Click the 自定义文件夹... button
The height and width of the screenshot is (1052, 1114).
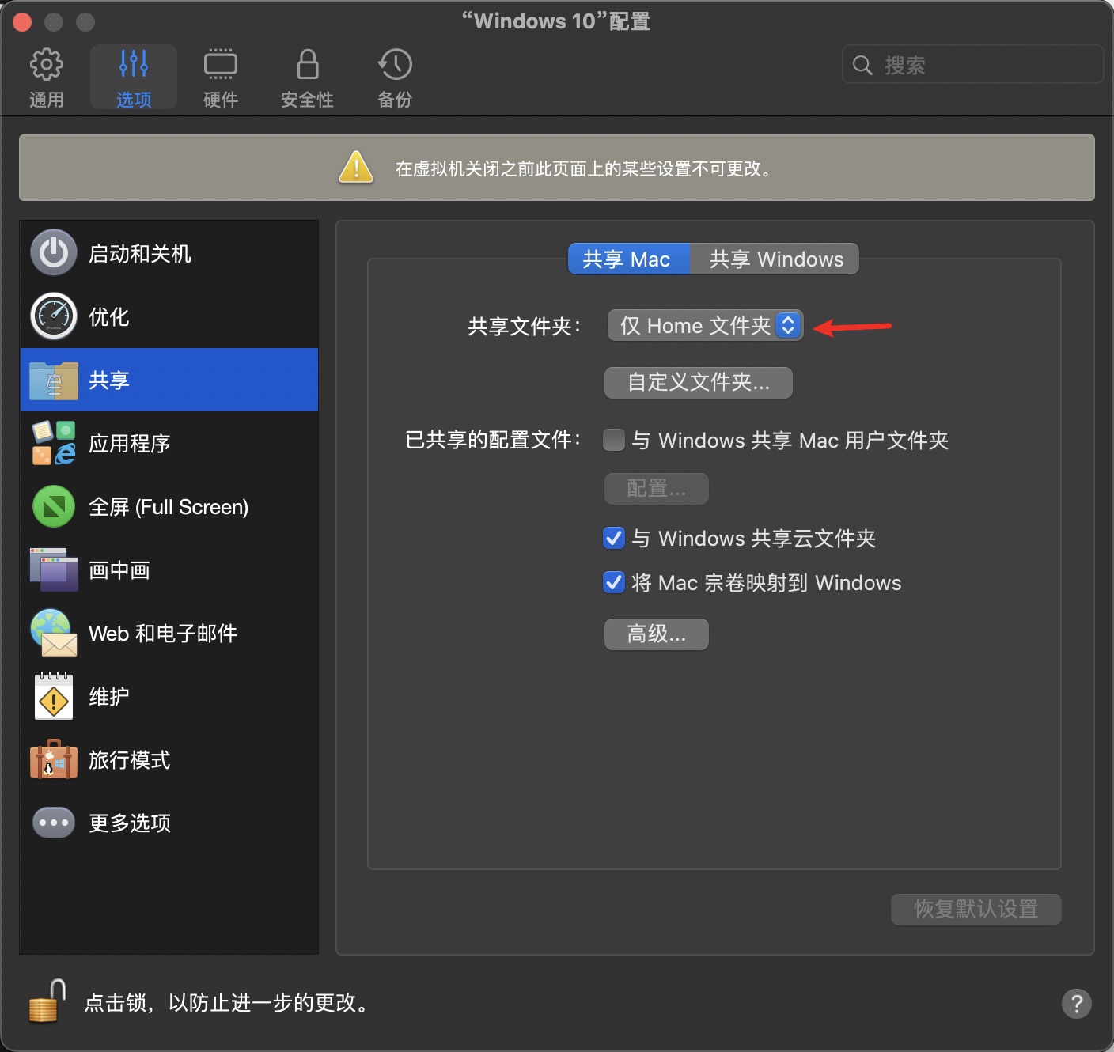pyautogui.click(x=698, y=383)
